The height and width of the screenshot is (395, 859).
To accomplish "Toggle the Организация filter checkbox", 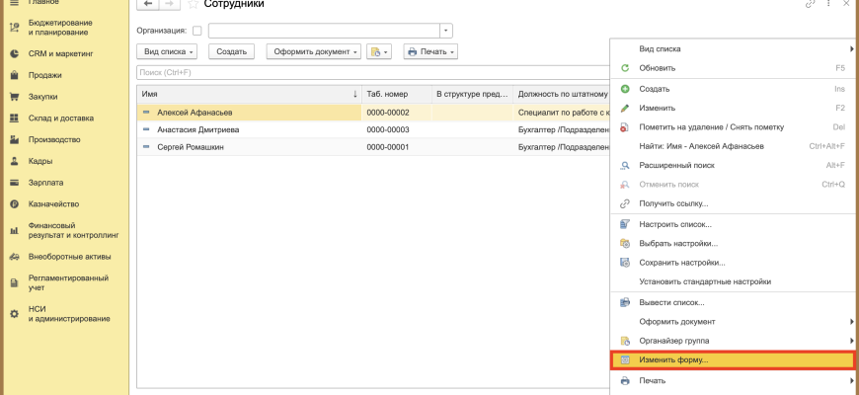I will coord(196,32).
